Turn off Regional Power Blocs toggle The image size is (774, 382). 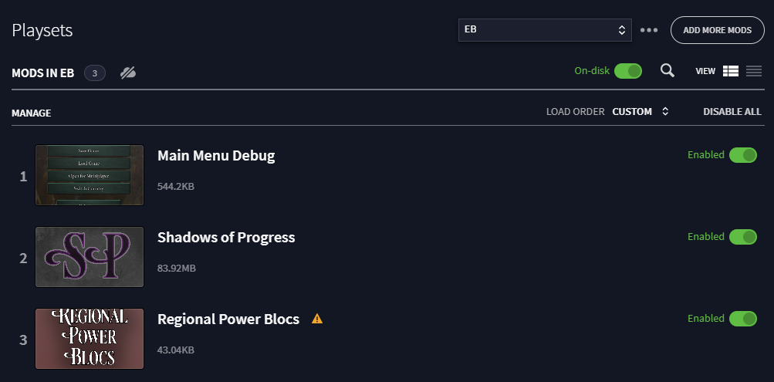pyautogui.click(x=743, y=319)
